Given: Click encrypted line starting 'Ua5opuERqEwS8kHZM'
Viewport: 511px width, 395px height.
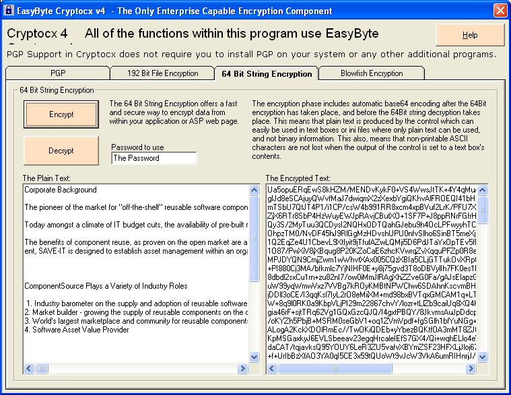Looking at the screenshot, I should (372, 190).
